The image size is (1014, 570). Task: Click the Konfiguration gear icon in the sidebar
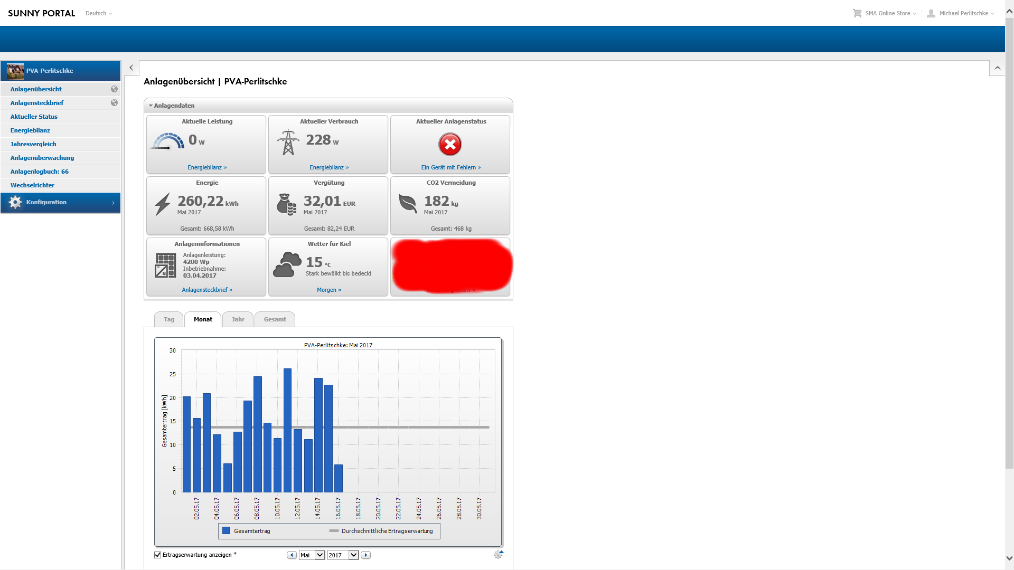(15, 203)
